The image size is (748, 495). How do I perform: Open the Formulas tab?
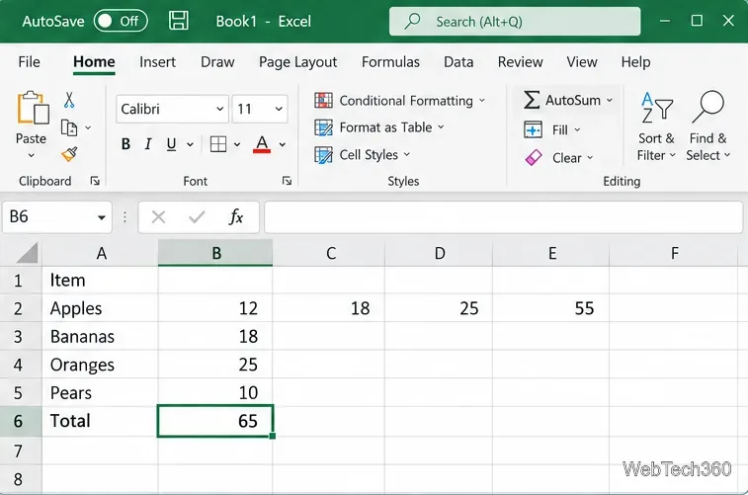[390, 62]
